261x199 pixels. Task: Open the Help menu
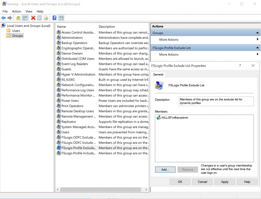(40, 11)
